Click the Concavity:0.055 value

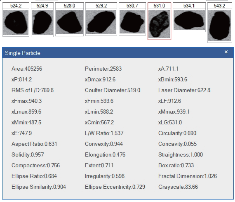(x=177, y=144)
